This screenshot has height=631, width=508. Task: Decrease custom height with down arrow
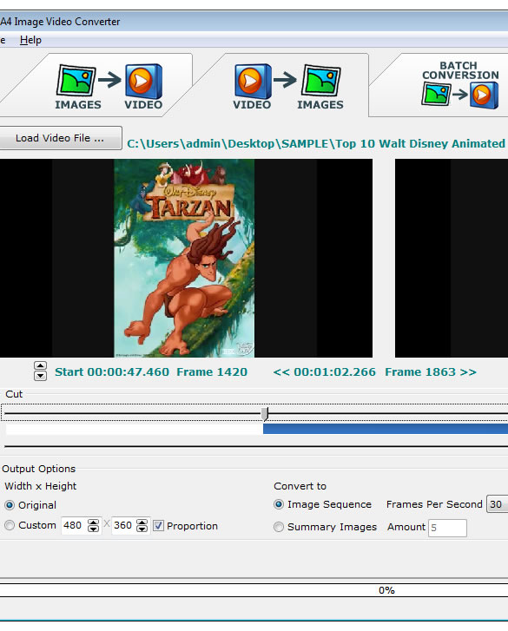[142, 529]
